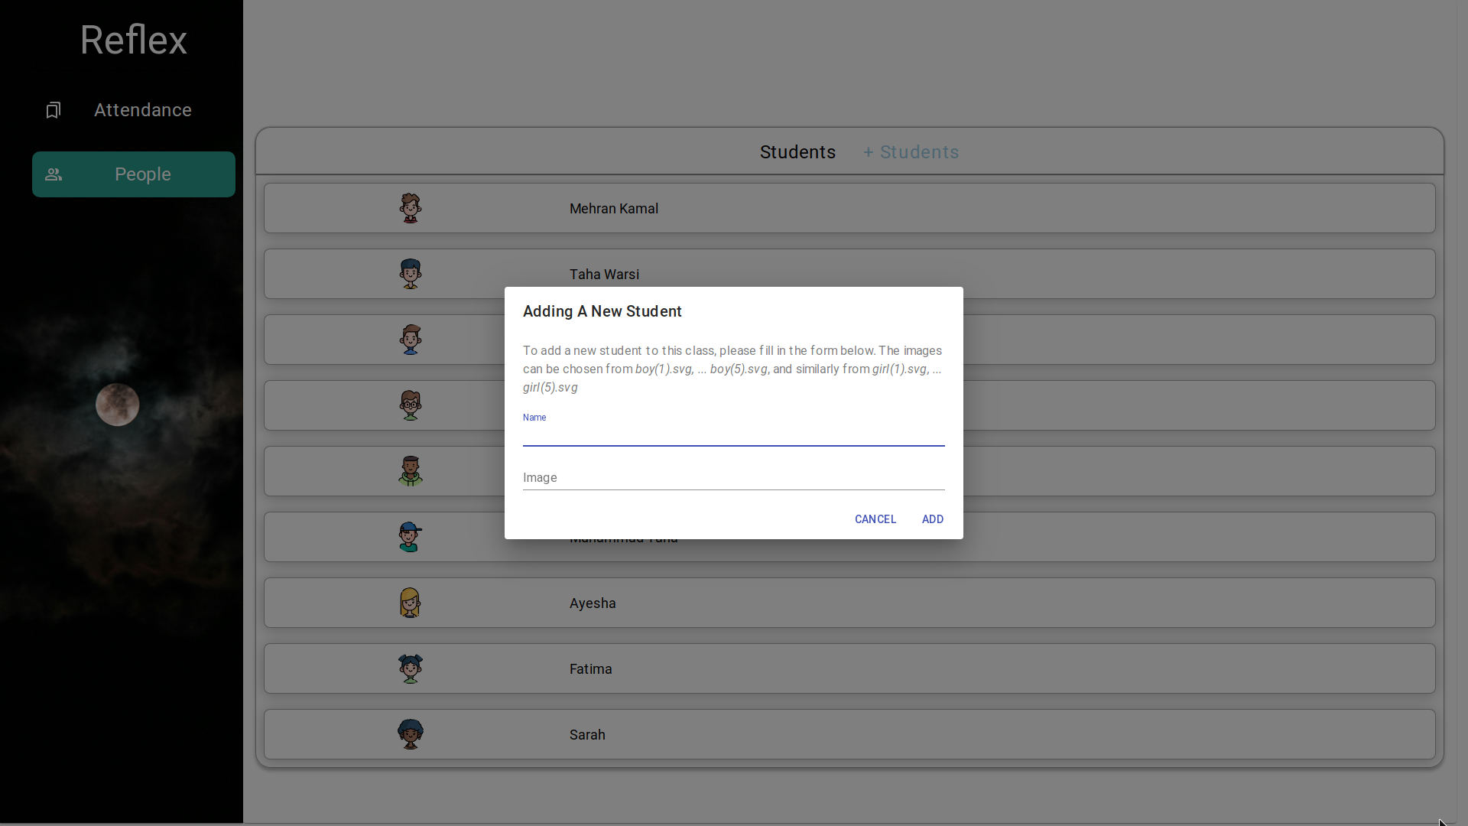The height and width of the screenshot is (826, 1468).
Task: Click the boy with cap avatar
Action: point(411,537)
